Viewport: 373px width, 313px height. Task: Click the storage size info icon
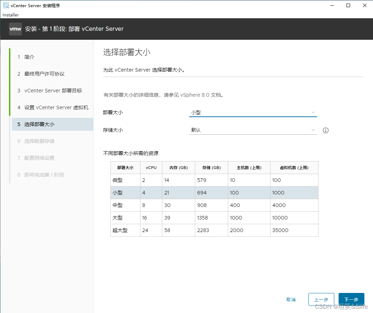click(x=325, y=130)
